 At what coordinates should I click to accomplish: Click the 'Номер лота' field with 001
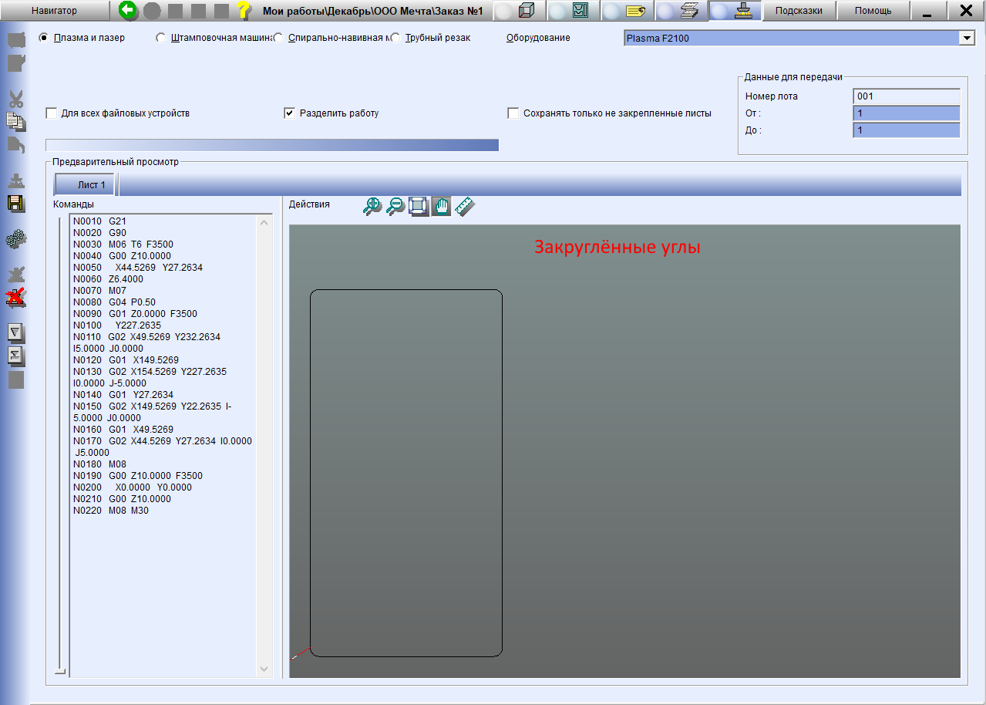click(907, 96)
